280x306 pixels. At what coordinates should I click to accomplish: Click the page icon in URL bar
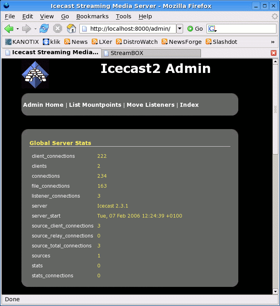point(85,29)
